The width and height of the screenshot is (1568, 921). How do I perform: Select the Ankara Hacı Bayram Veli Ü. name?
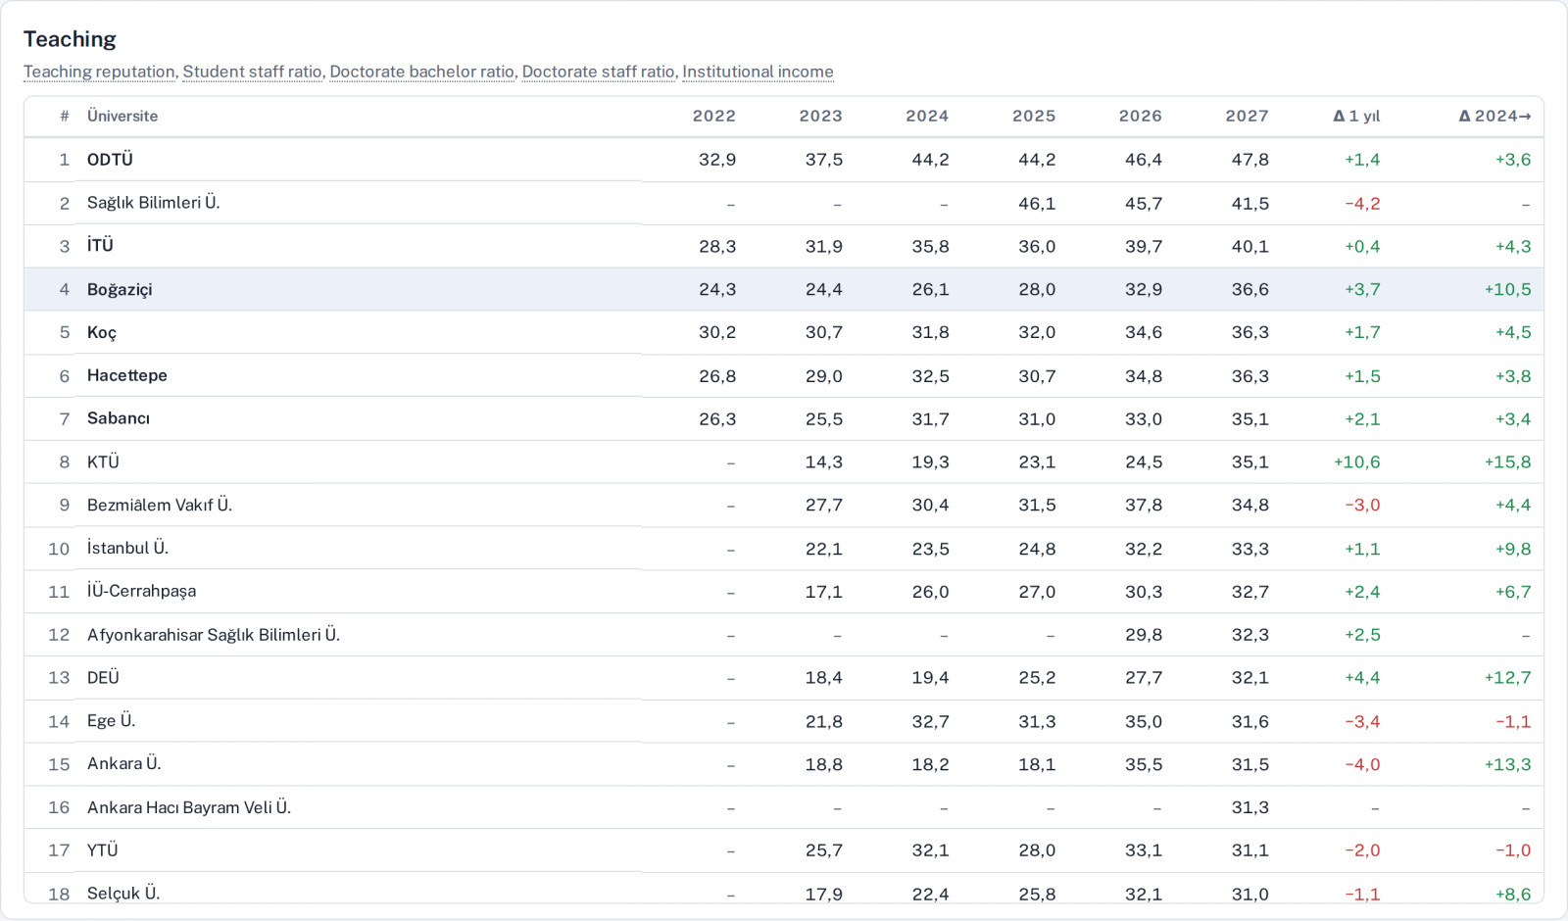point(189,807)
